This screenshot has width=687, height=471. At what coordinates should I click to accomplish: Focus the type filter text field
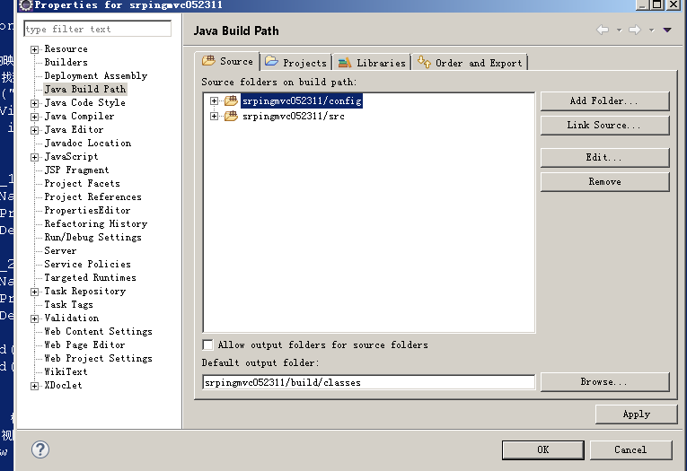[97, 29]
